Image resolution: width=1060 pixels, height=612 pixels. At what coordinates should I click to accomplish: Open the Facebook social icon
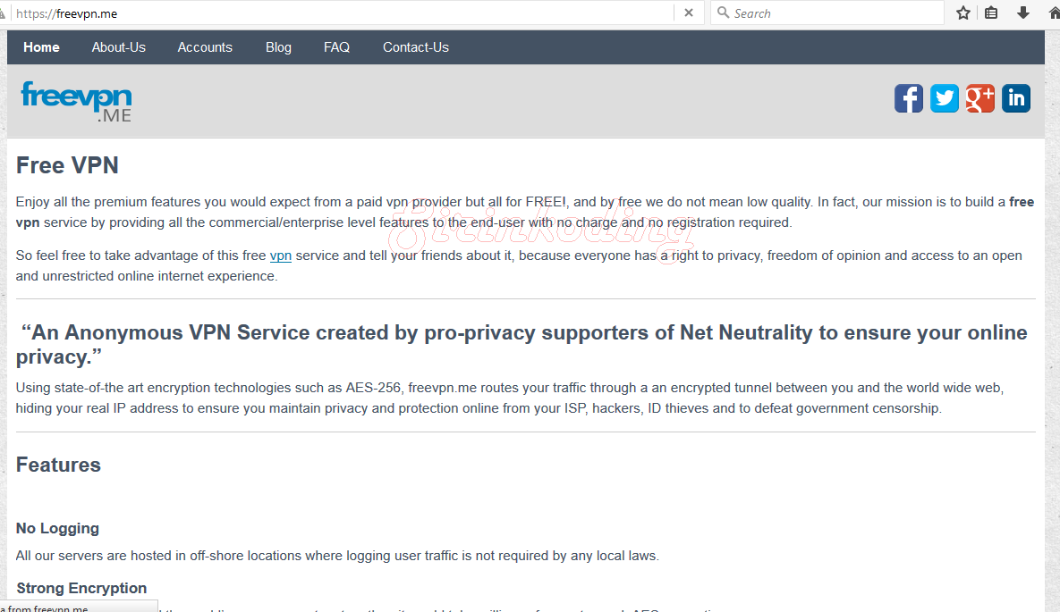909,98
